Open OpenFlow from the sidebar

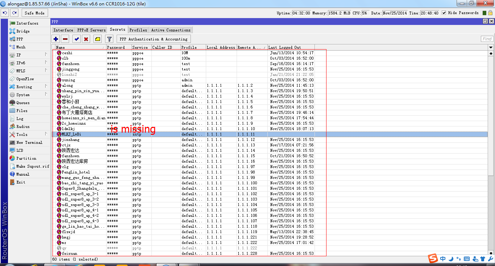click(x=29, y=79)
